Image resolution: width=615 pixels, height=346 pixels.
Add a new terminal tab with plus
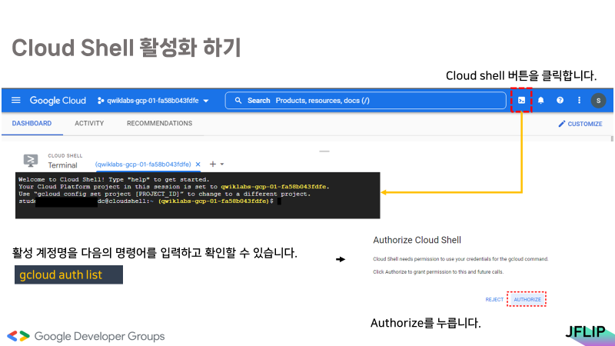coord(213,165)
